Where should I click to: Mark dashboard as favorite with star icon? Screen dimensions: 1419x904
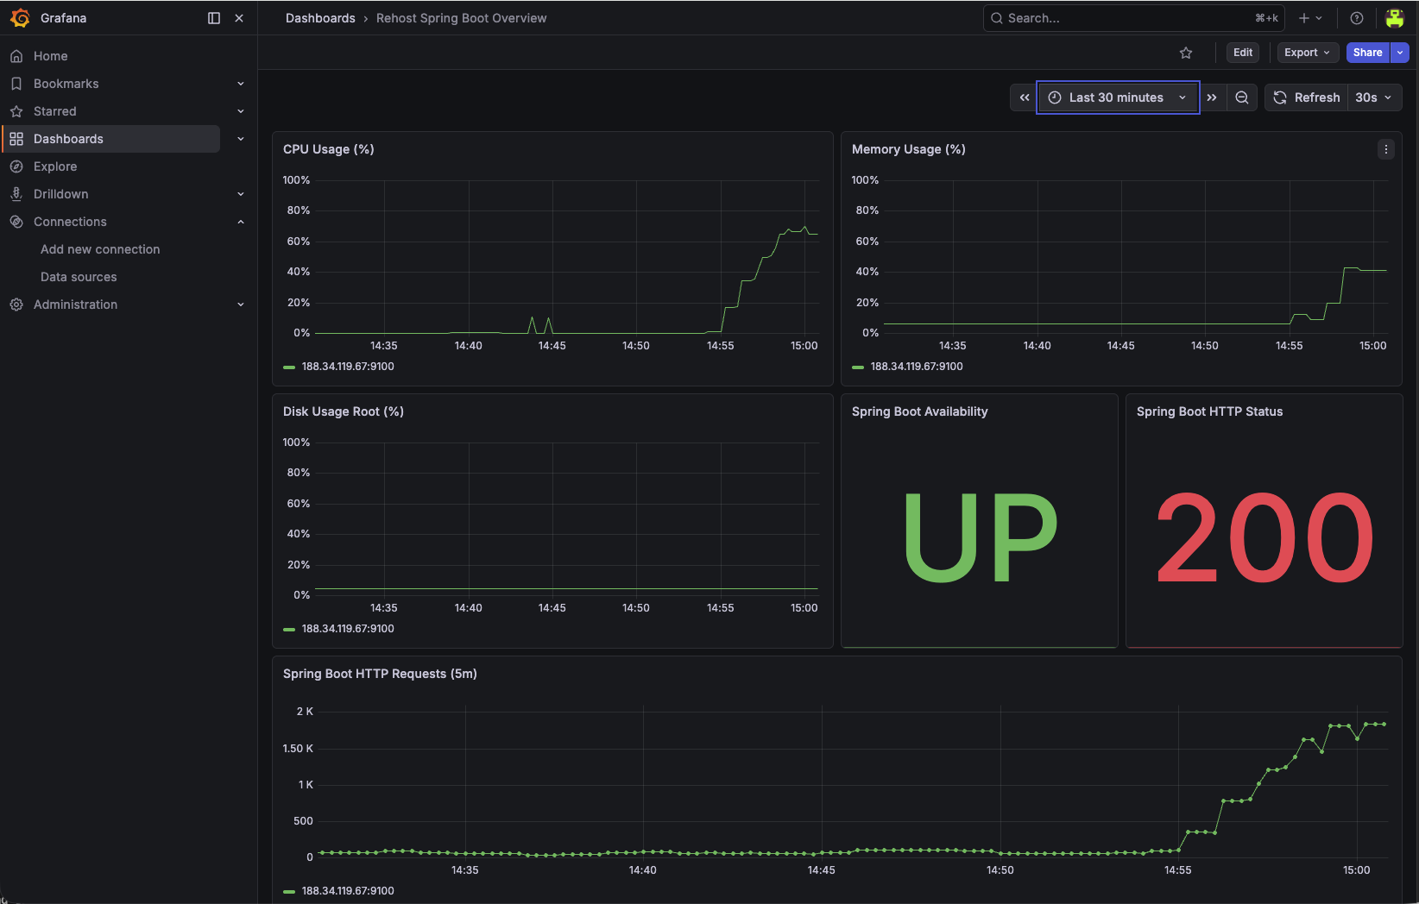point(1186,53)
